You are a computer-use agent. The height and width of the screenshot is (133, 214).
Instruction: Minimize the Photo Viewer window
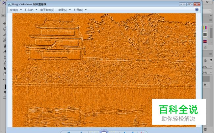182,4
